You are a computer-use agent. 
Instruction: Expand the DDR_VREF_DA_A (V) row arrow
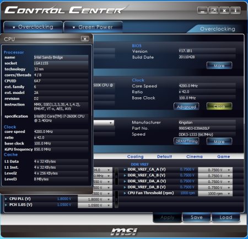pyautogui.click(x=125, y=181)
